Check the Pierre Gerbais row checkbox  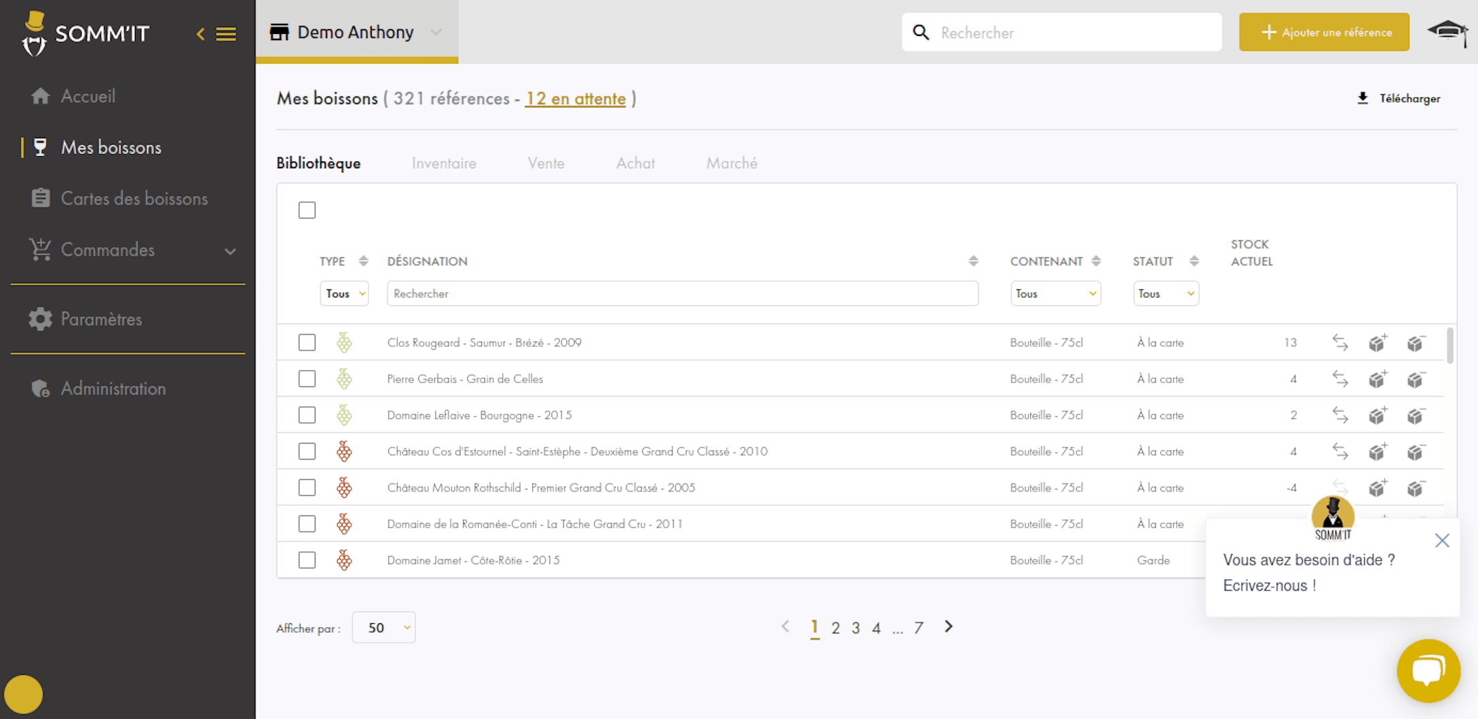[307, 379]
